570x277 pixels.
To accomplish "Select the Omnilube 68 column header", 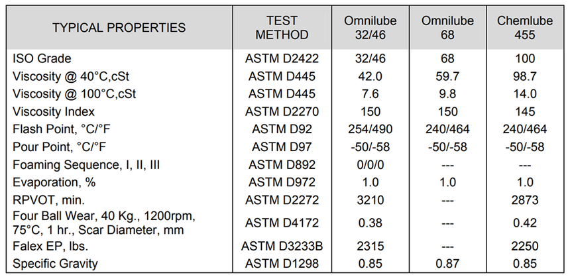I will [447, 28].
